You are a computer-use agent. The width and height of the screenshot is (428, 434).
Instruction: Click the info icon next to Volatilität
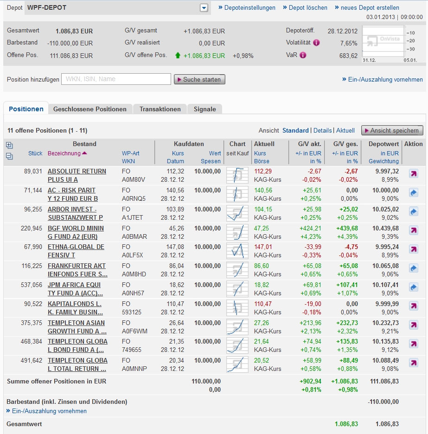pyautogui.click(x=316, y=43)
